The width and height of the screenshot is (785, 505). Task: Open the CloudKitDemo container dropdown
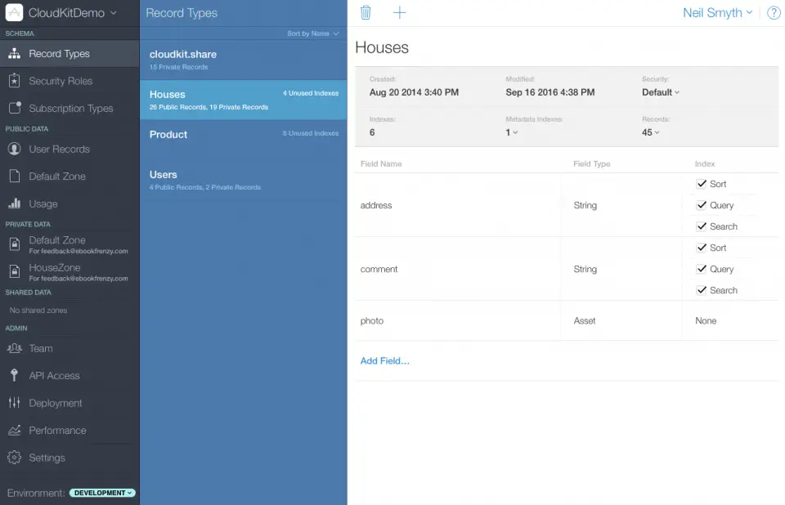(x=72, y=13)
